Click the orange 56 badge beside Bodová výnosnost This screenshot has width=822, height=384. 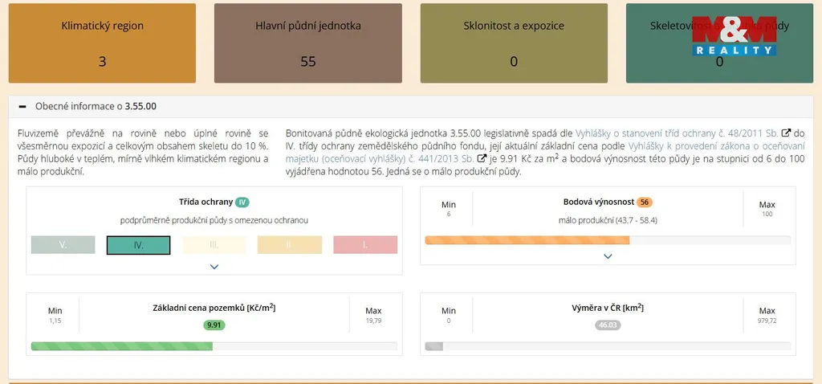(x=645, y=202)
